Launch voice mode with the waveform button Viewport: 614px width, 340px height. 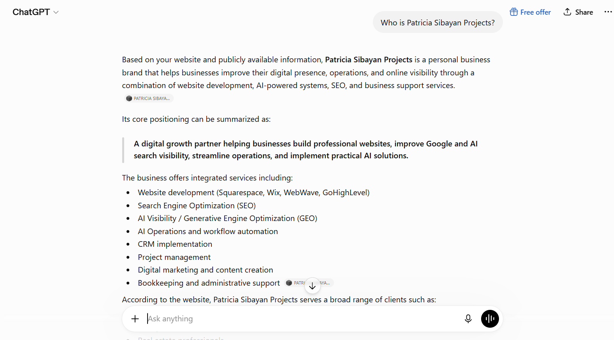490,319
